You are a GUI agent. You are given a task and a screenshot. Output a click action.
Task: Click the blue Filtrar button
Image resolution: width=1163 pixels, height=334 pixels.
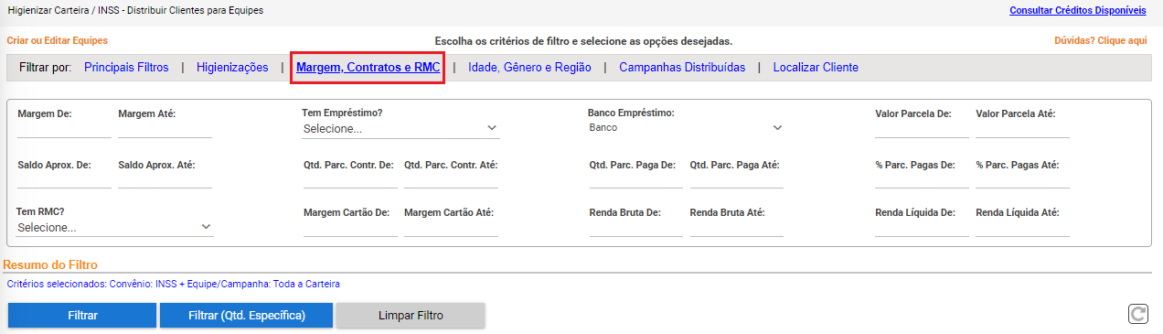(82, 316)
